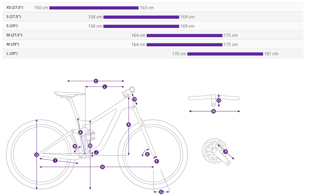
Task: Click the A seat tube length marker
Action: pos(81,132)
